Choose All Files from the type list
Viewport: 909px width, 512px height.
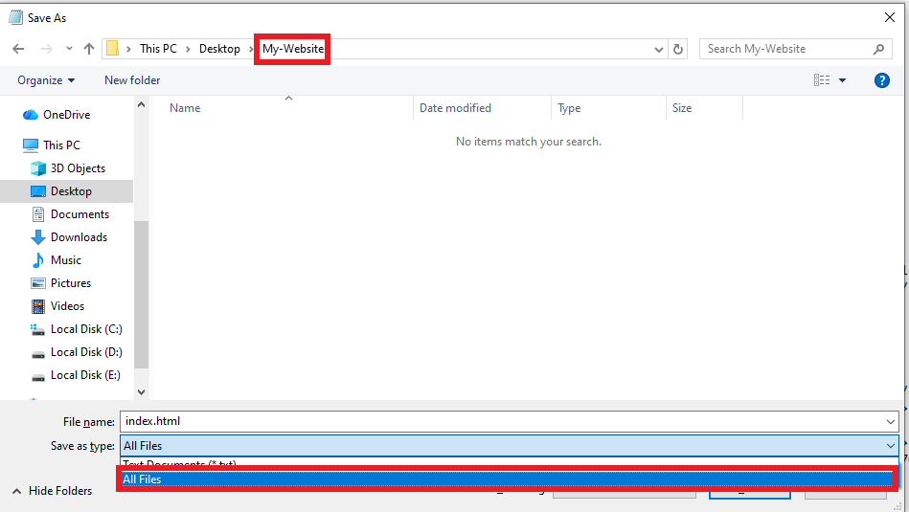pyautogui.click(x=508, y=479)
